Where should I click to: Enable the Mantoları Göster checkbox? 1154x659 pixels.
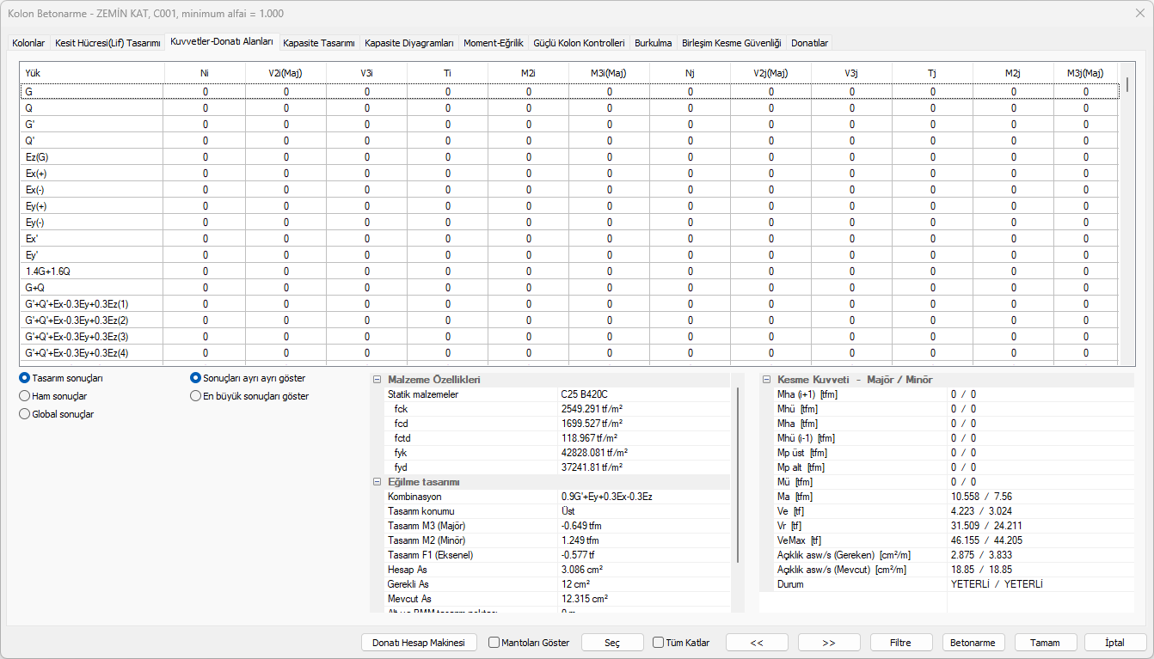494,642
